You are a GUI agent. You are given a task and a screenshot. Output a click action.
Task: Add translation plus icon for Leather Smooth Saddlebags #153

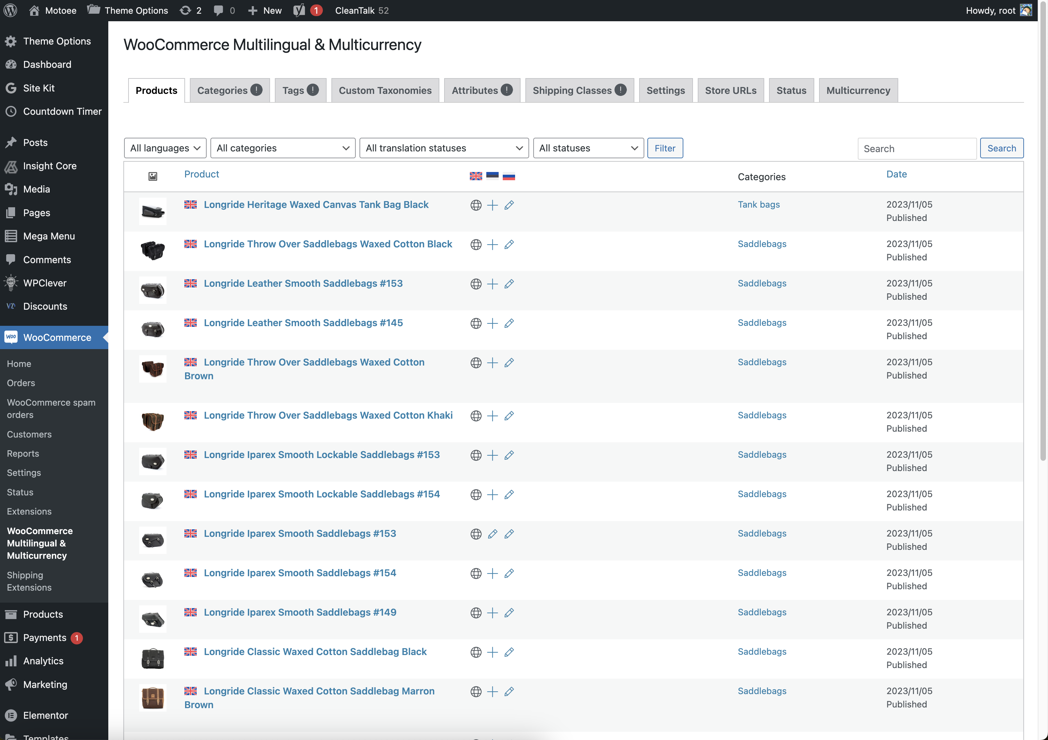pos(492,284)
